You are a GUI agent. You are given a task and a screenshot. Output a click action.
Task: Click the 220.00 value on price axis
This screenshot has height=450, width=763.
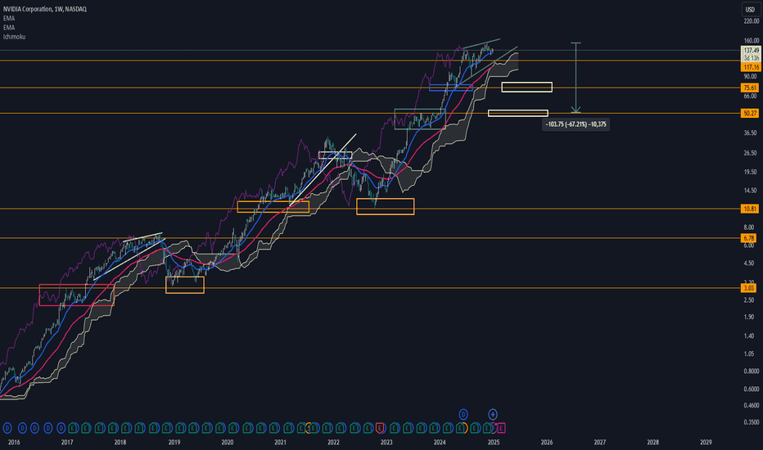[x=751, y=21]
